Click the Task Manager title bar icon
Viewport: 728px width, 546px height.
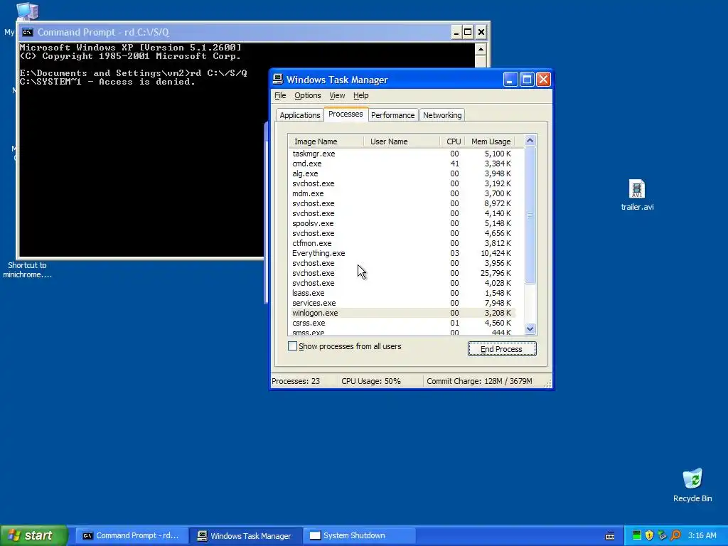[x=278, y=80]
